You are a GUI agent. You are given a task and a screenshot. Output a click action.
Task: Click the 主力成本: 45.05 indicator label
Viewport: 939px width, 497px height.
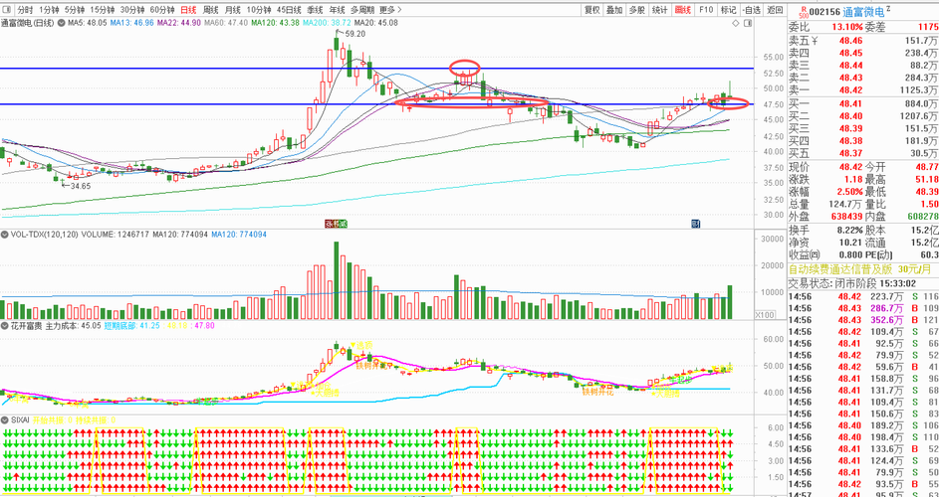[73, 326]
